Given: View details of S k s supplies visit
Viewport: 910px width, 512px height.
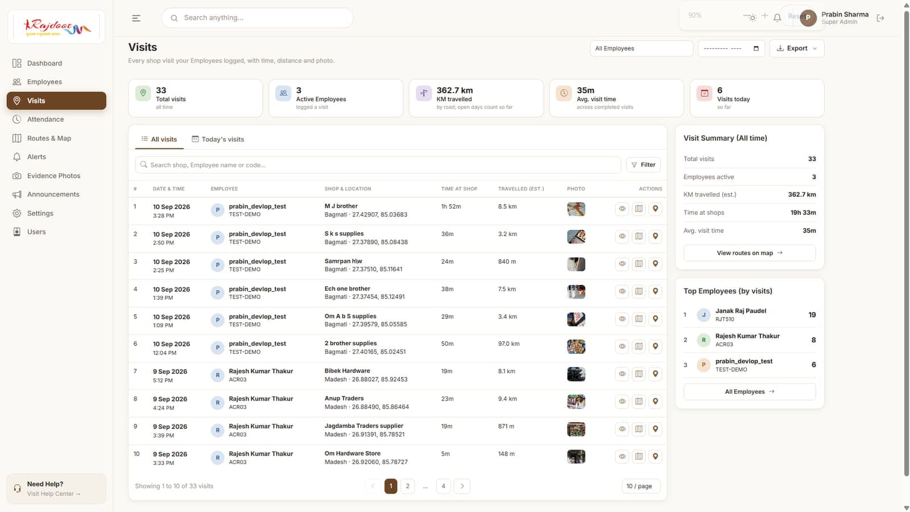Looking at the screenshot, I should tap(622, 236).
